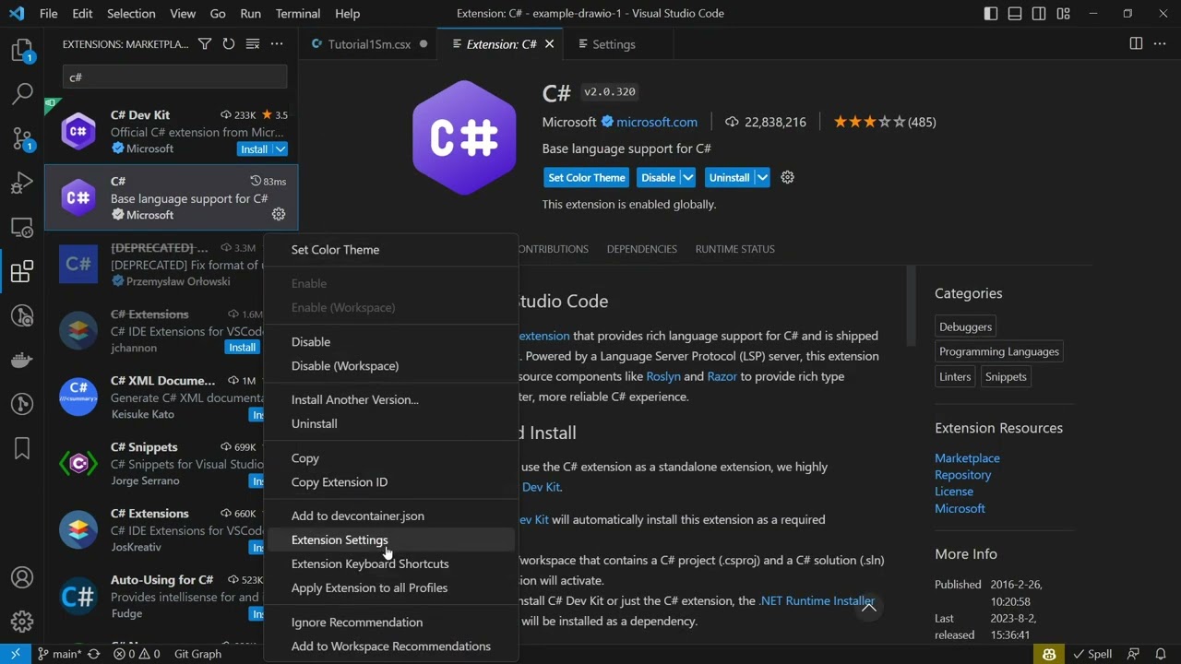1181x664 pixels.
Task: Refresh the extensions marketplace list
Action: (x=229, y=44)
